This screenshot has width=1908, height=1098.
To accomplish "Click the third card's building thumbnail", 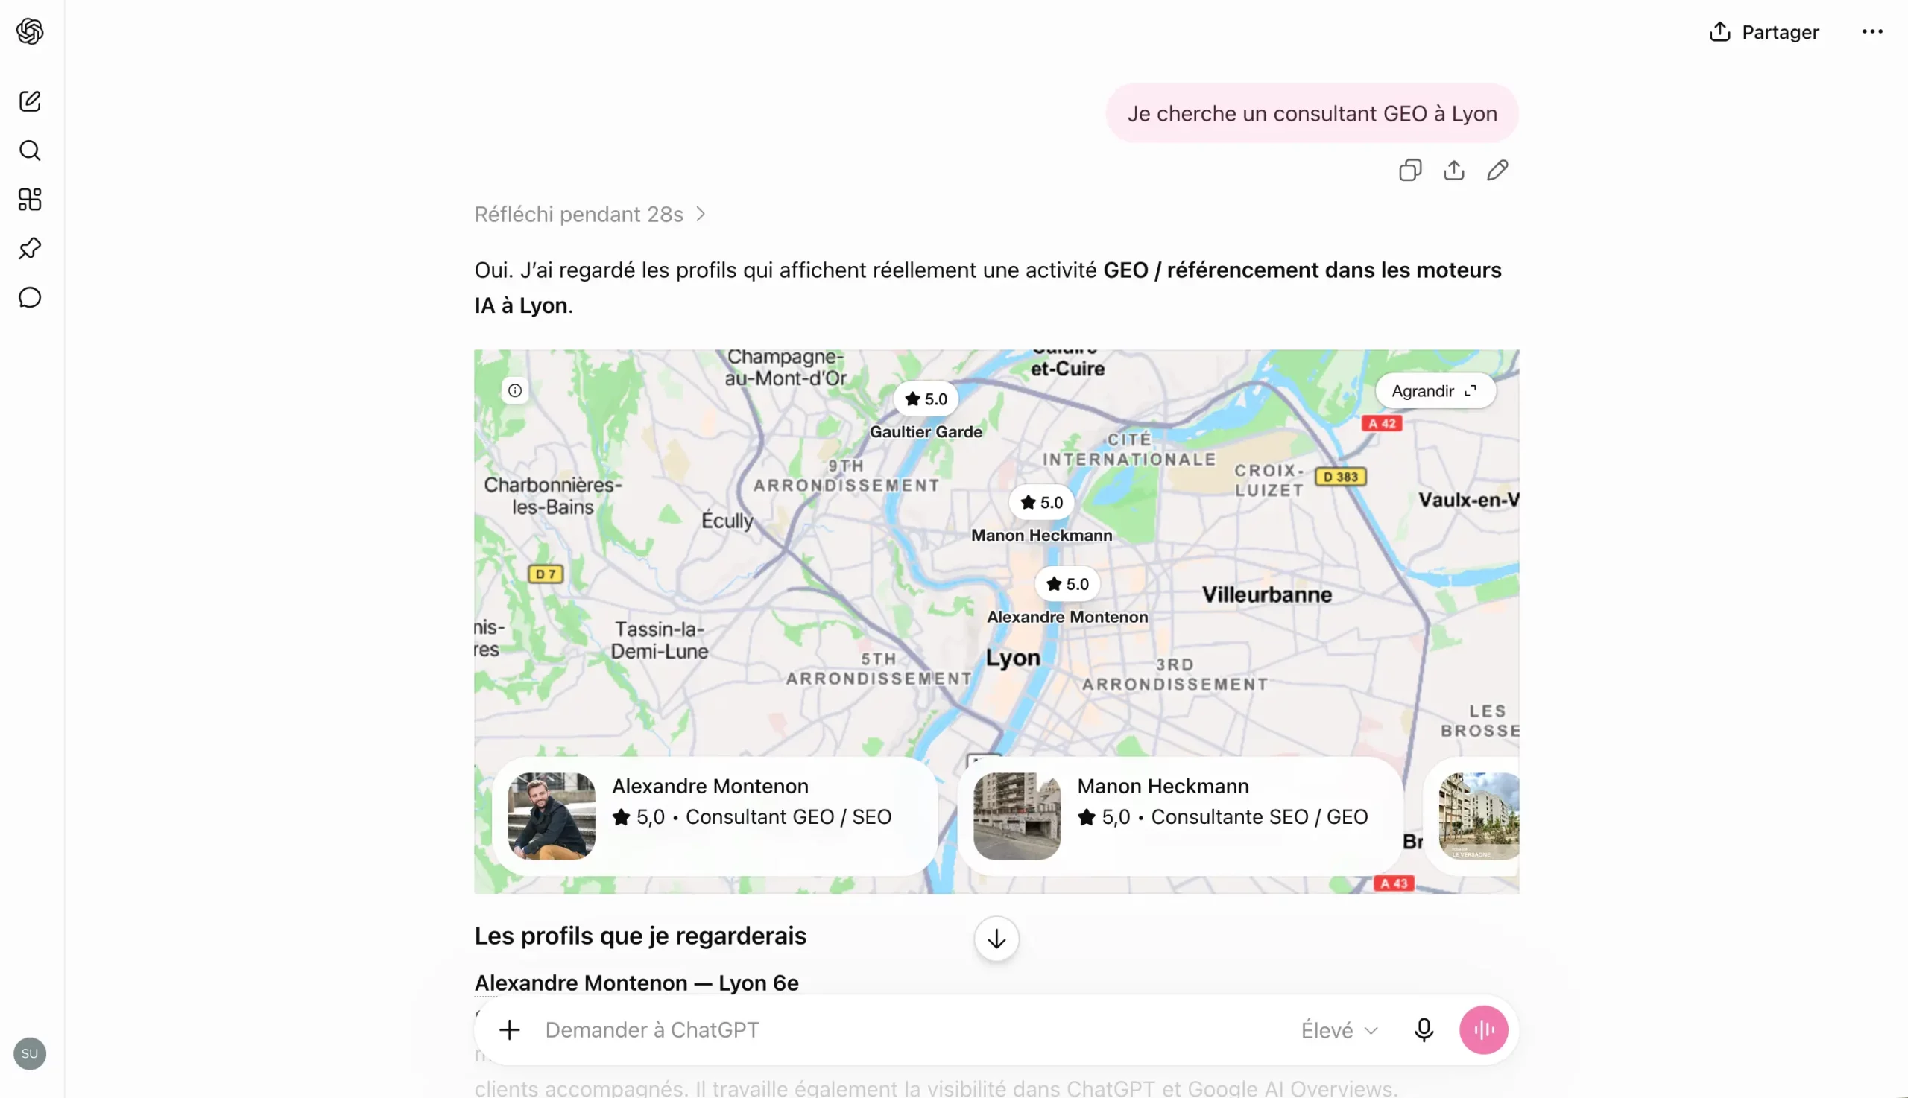I will click(x=1479, y=816).
